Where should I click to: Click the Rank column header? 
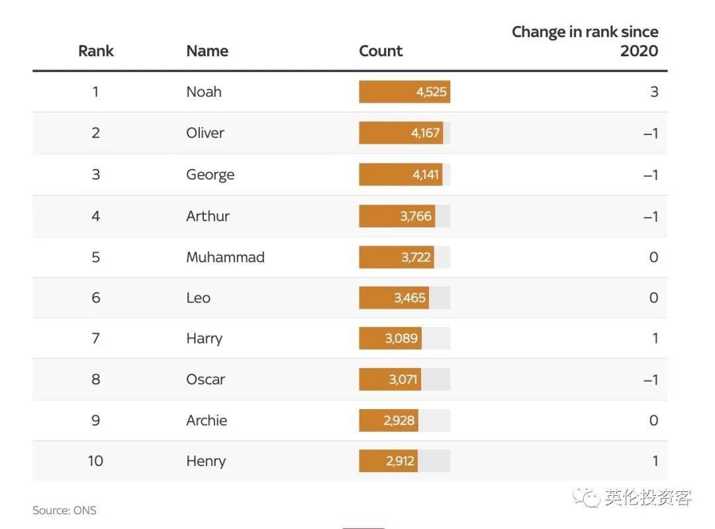click(96, 51)
